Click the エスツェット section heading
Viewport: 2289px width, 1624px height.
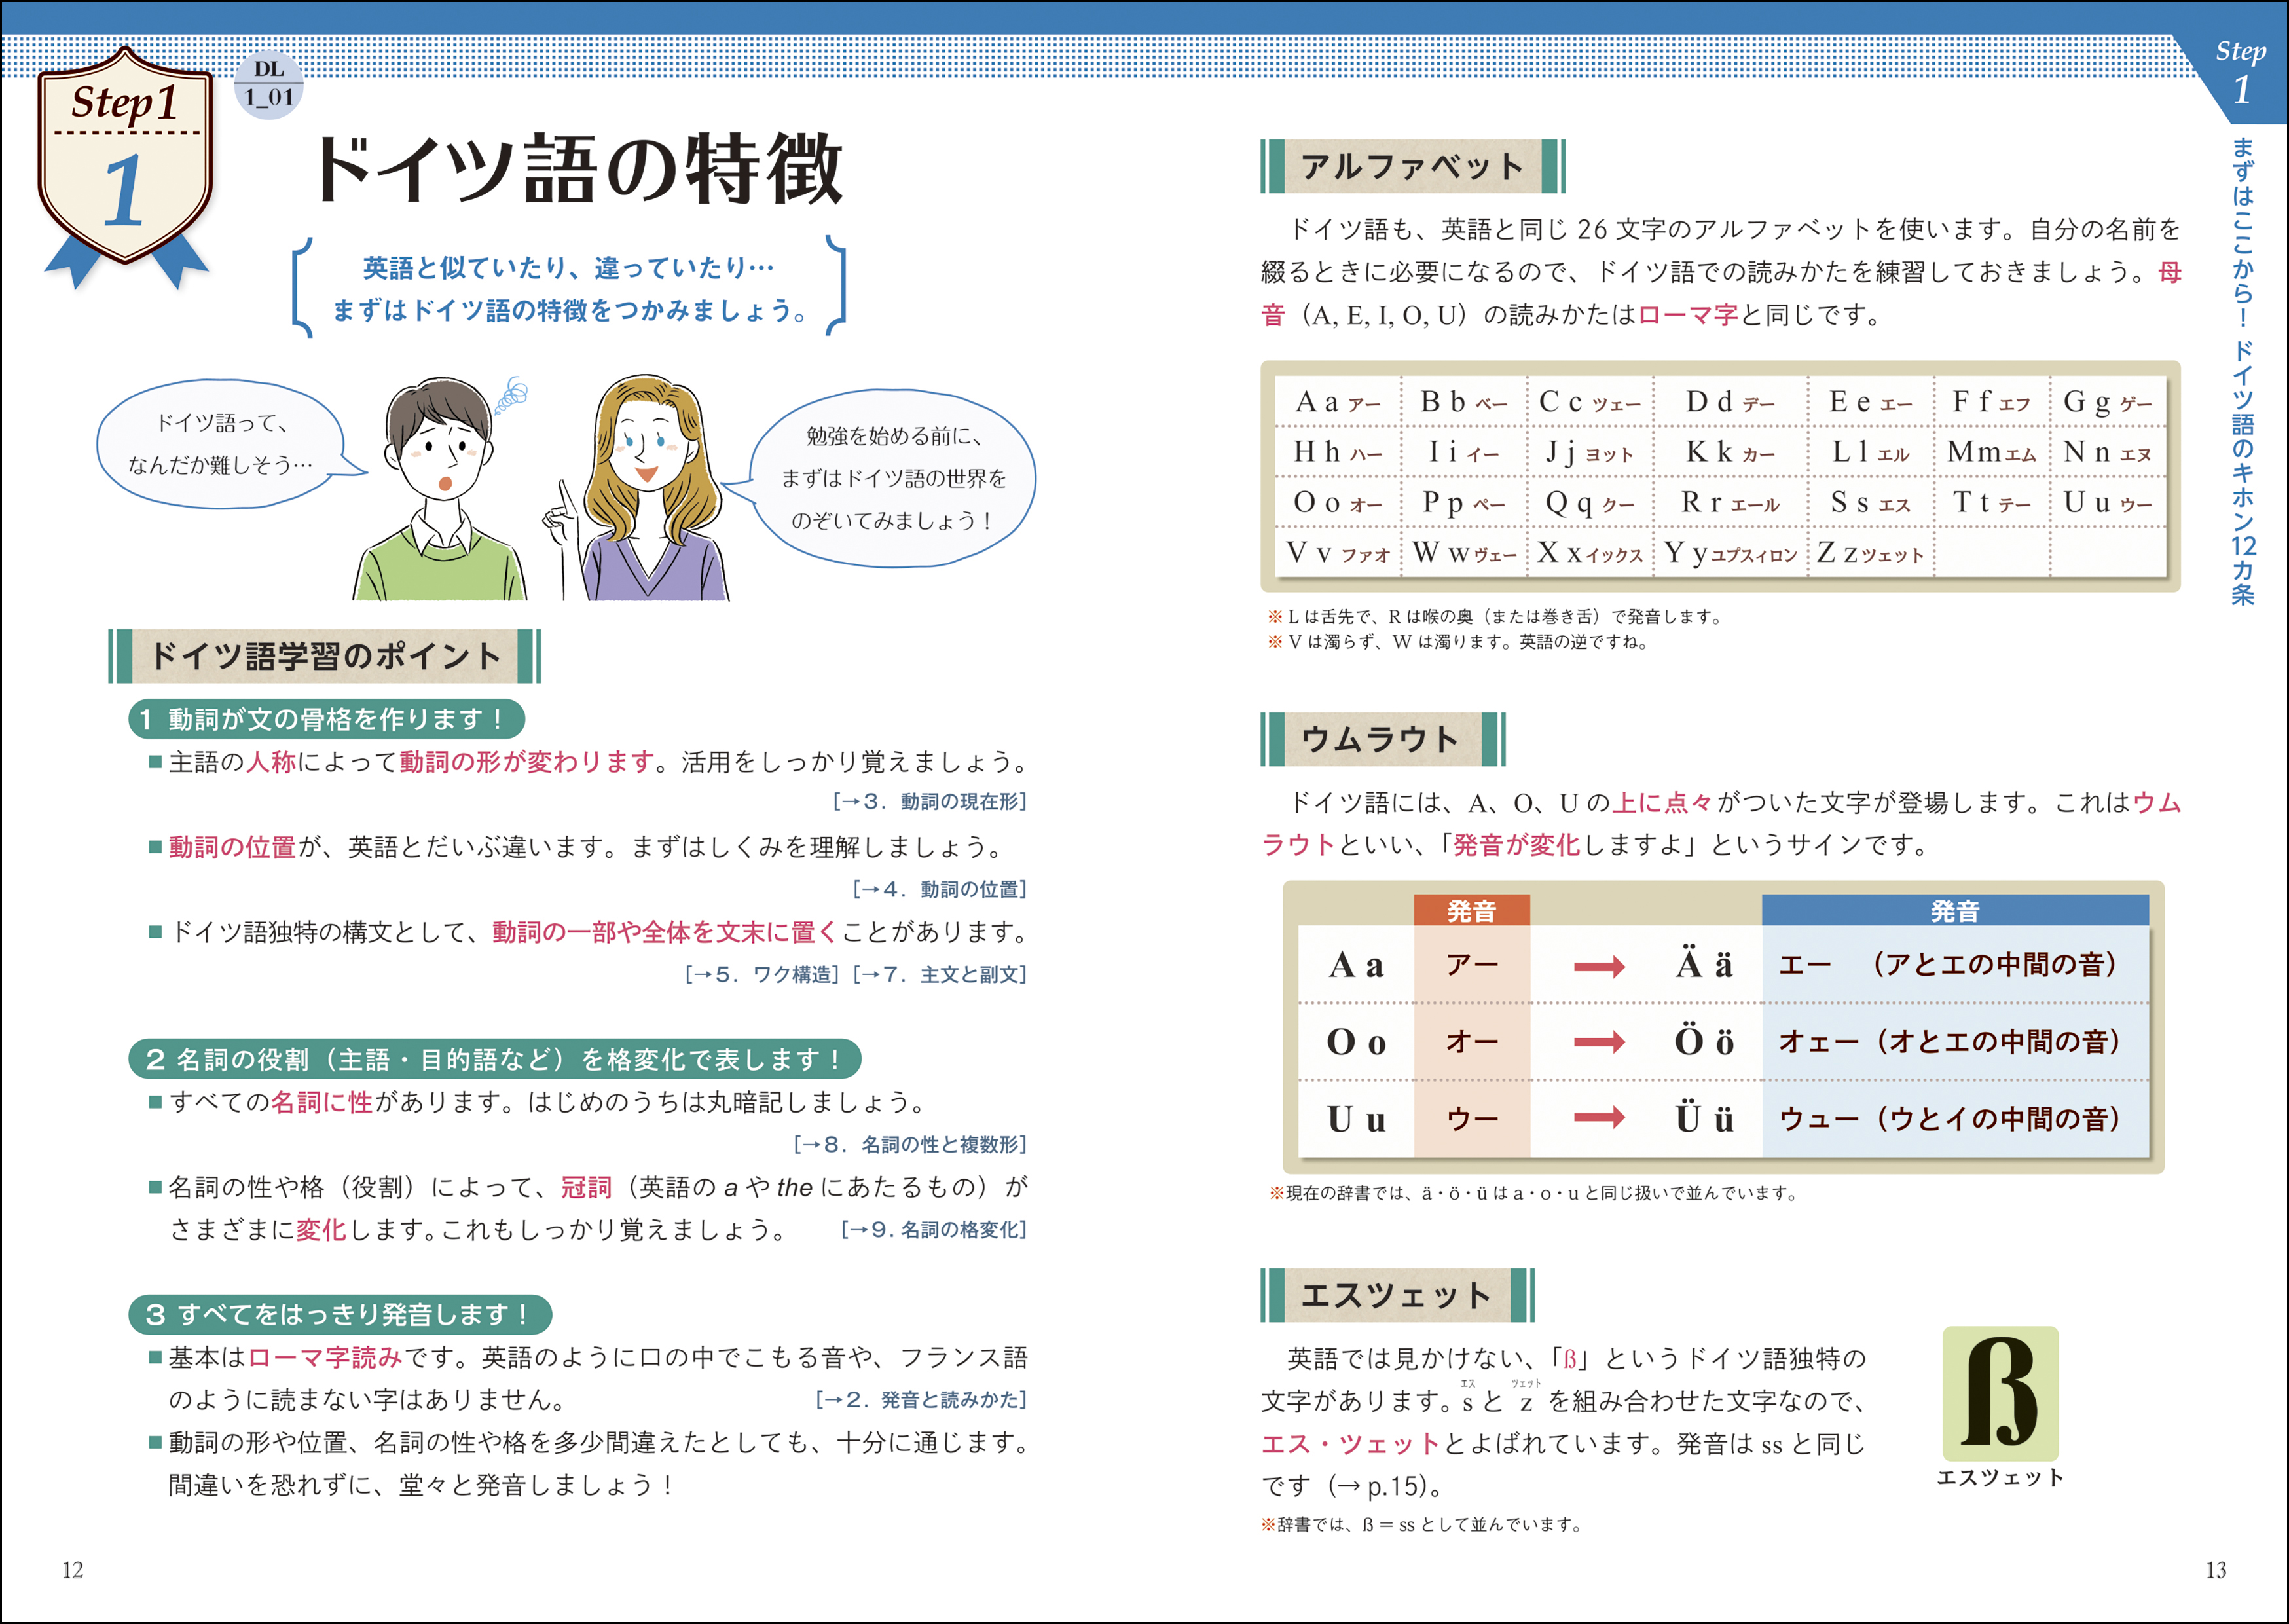1397,1295
